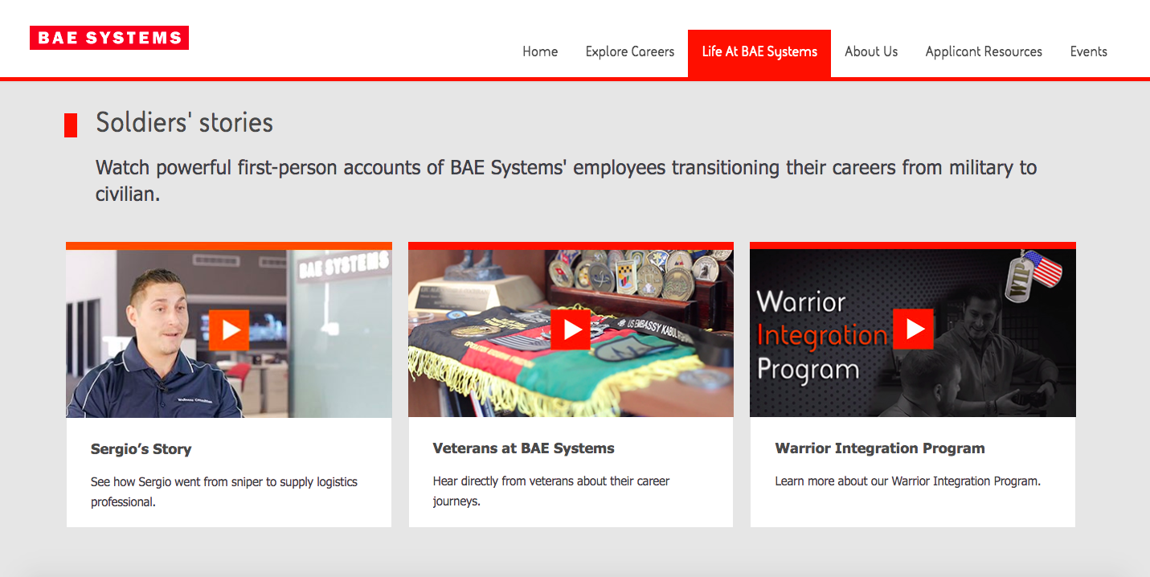Click 'See how Sergio went from sniper' description
The width and height of the screenshot is (1150, 577).
(224, 492)
